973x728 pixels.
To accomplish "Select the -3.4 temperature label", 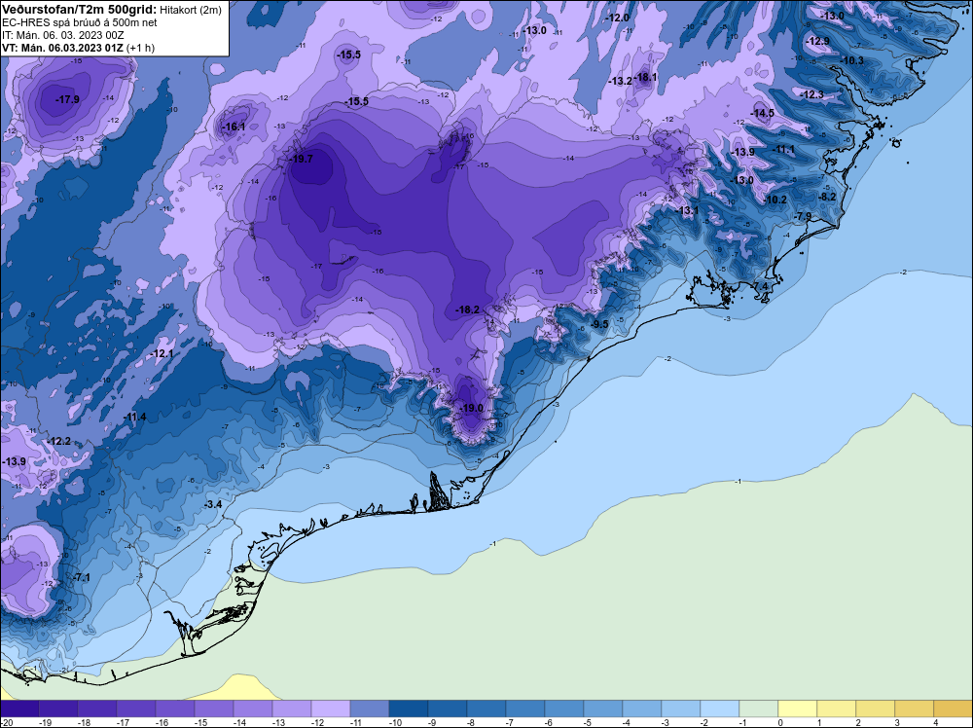I will point(213,504).
